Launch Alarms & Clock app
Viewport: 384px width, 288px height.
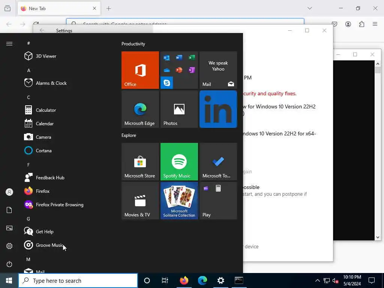point(66,83)
